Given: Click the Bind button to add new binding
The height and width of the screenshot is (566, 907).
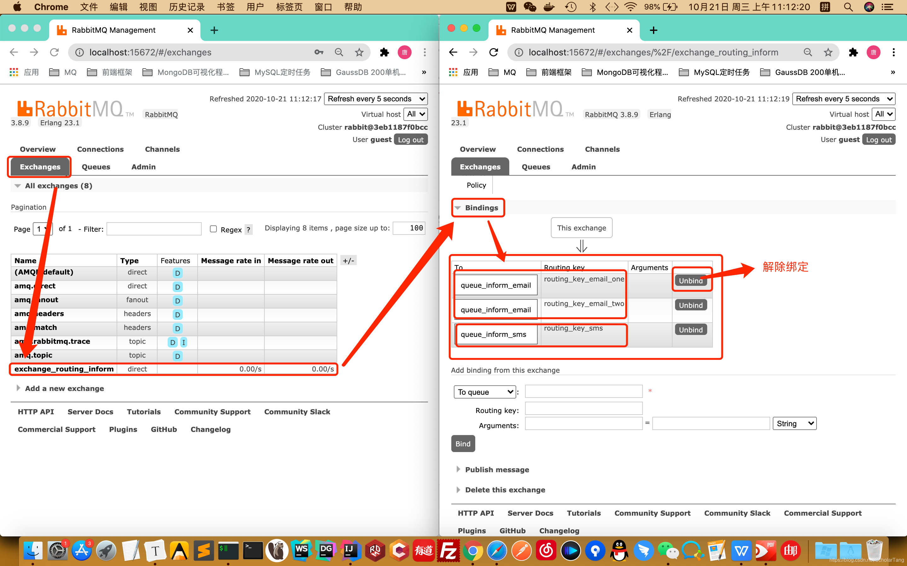Looking at the screenshot, I should tap(464, 443).
